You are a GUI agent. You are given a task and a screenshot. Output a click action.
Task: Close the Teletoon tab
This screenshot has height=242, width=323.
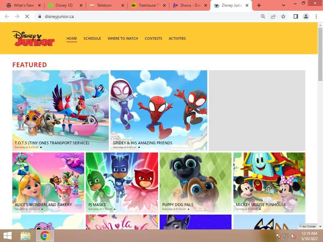[x=123, y=6]
